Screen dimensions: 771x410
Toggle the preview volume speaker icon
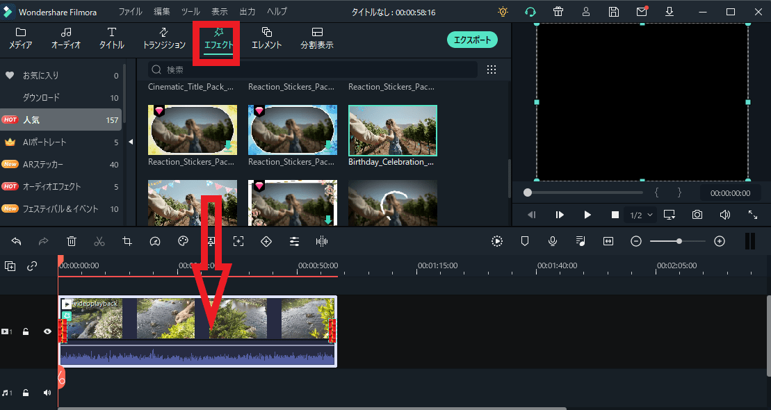725,215
